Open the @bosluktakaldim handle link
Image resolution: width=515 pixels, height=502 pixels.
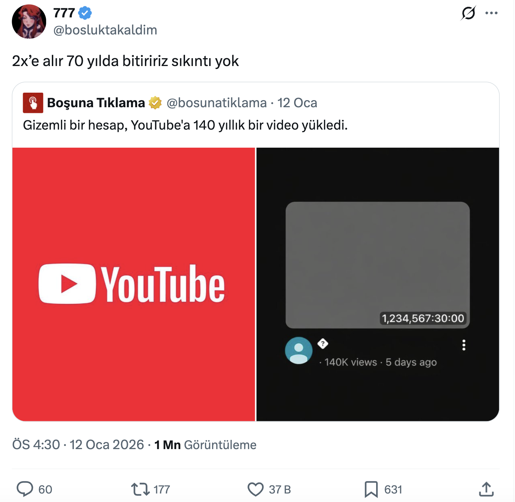pos(105,30)
